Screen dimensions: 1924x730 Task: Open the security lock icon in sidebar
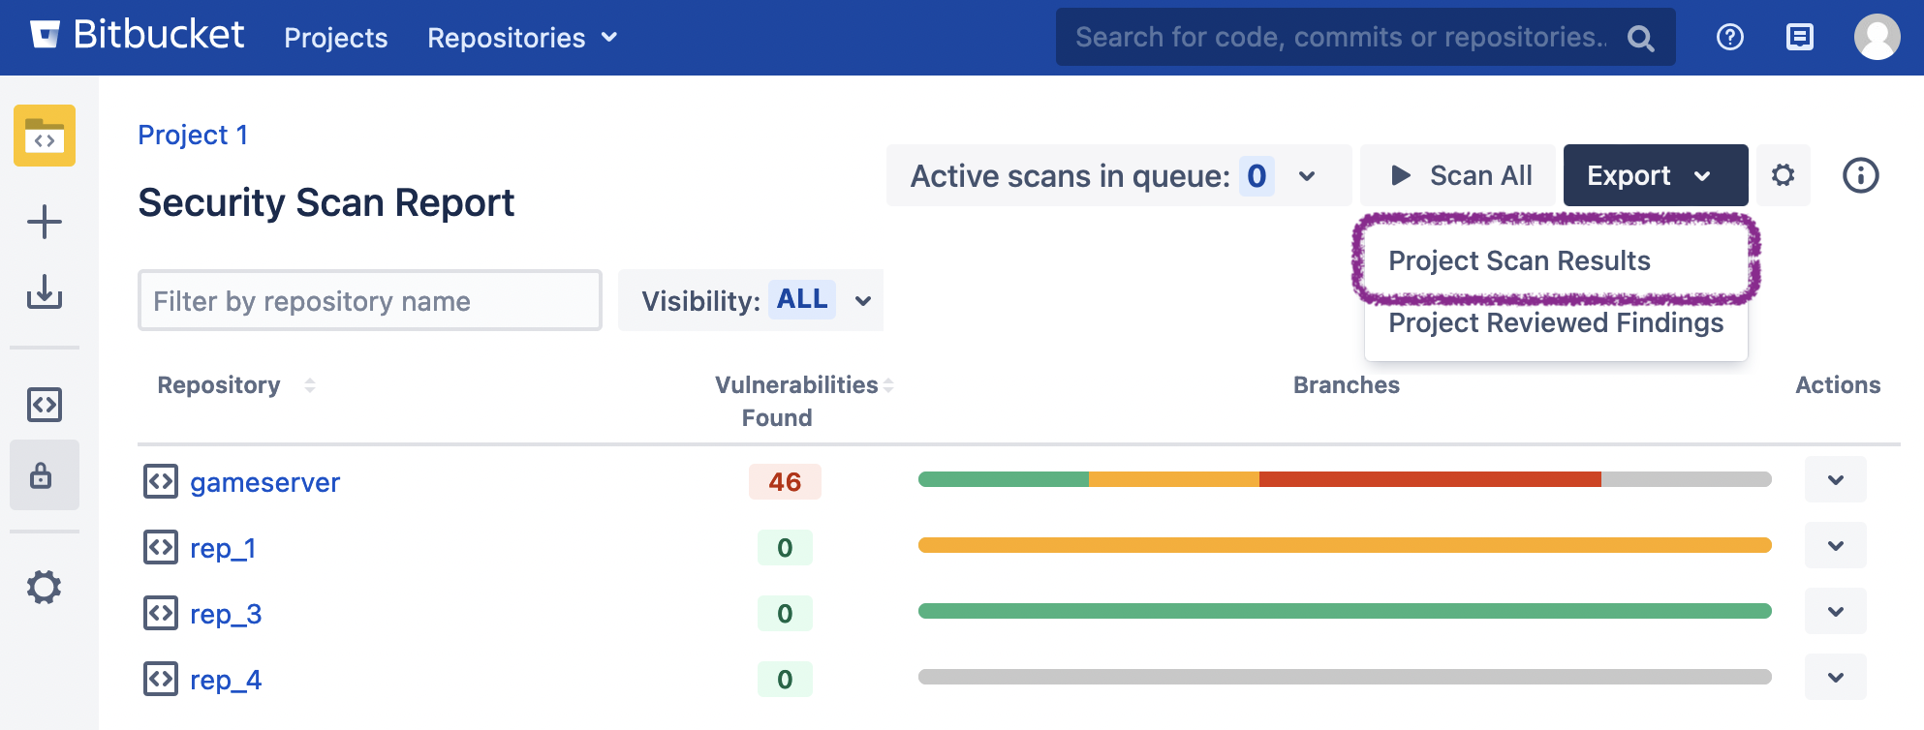pyautogui.click(x=42, y=475)
